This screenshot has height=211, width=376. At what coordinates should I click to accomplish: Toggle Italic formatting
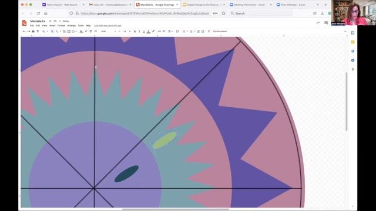tap(140, 31)
